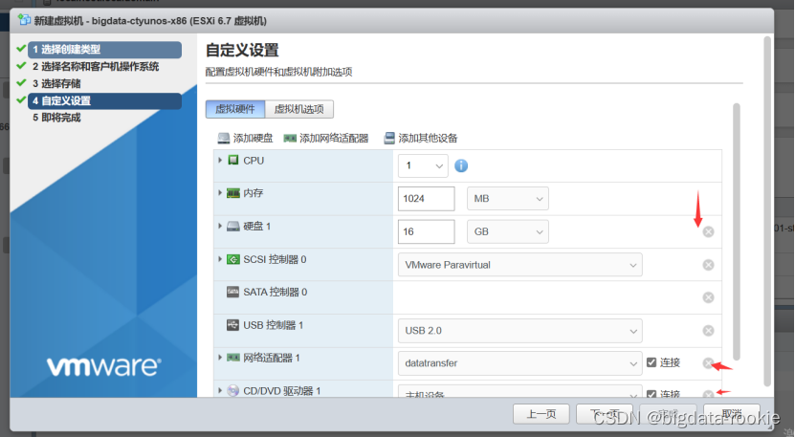795x437 pixels.
Task: Switch to the 虚拟硬件 tab
Action: tap(235, 109)
